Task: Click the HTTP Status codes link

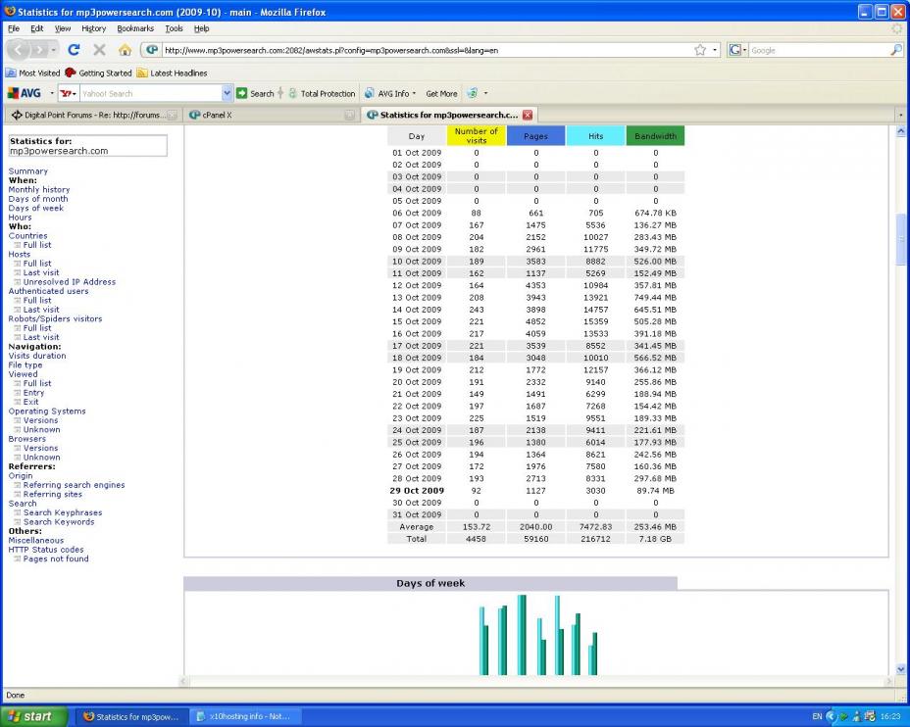Action: coord(46,550)
